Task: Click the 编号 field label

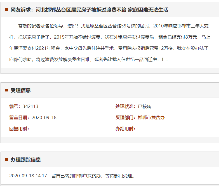Action: click(x=15, y=106)
